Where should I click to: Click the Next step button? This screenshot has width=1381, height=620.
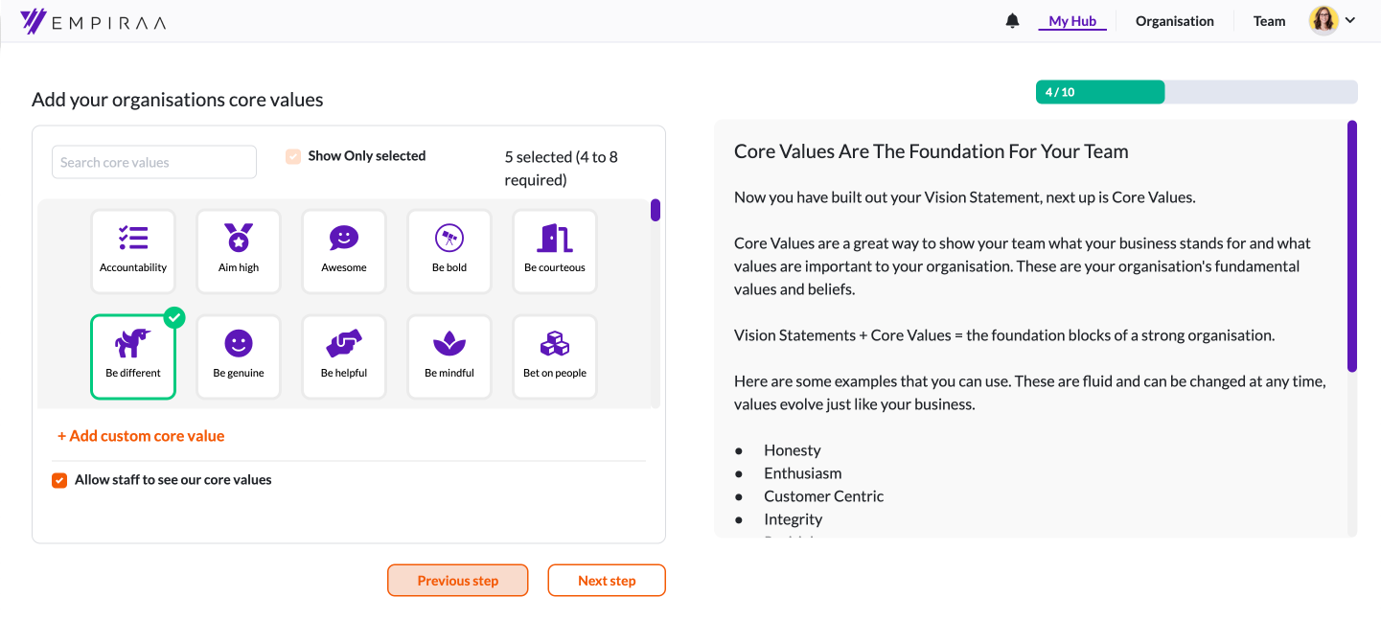pyautogui.click(x=607, y=581)
